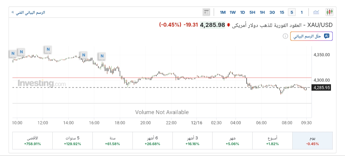Toggle the news display icon in toolbar
This screenshot has width=345, height=156.
click(x=206, y=12)
